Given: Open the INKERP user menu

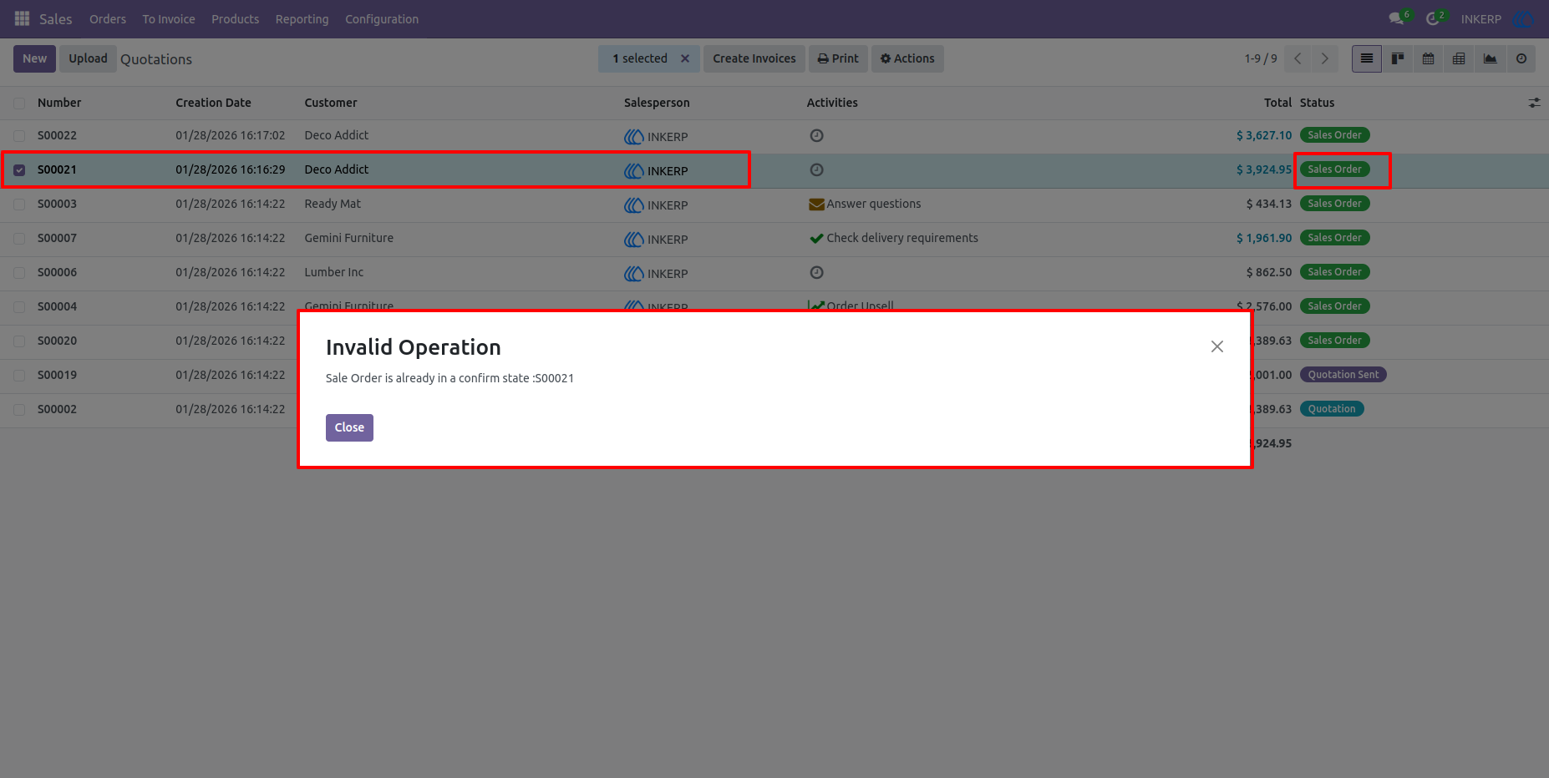Looking at the screenshot, I should click(x=1497, y=18).
